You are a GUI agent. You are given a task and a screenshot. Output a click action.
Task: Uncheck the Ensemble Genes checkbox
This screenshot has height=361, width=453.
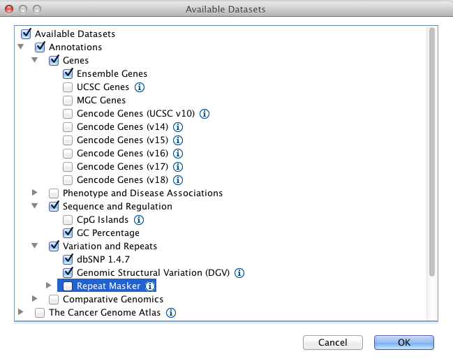coord(68,74)
